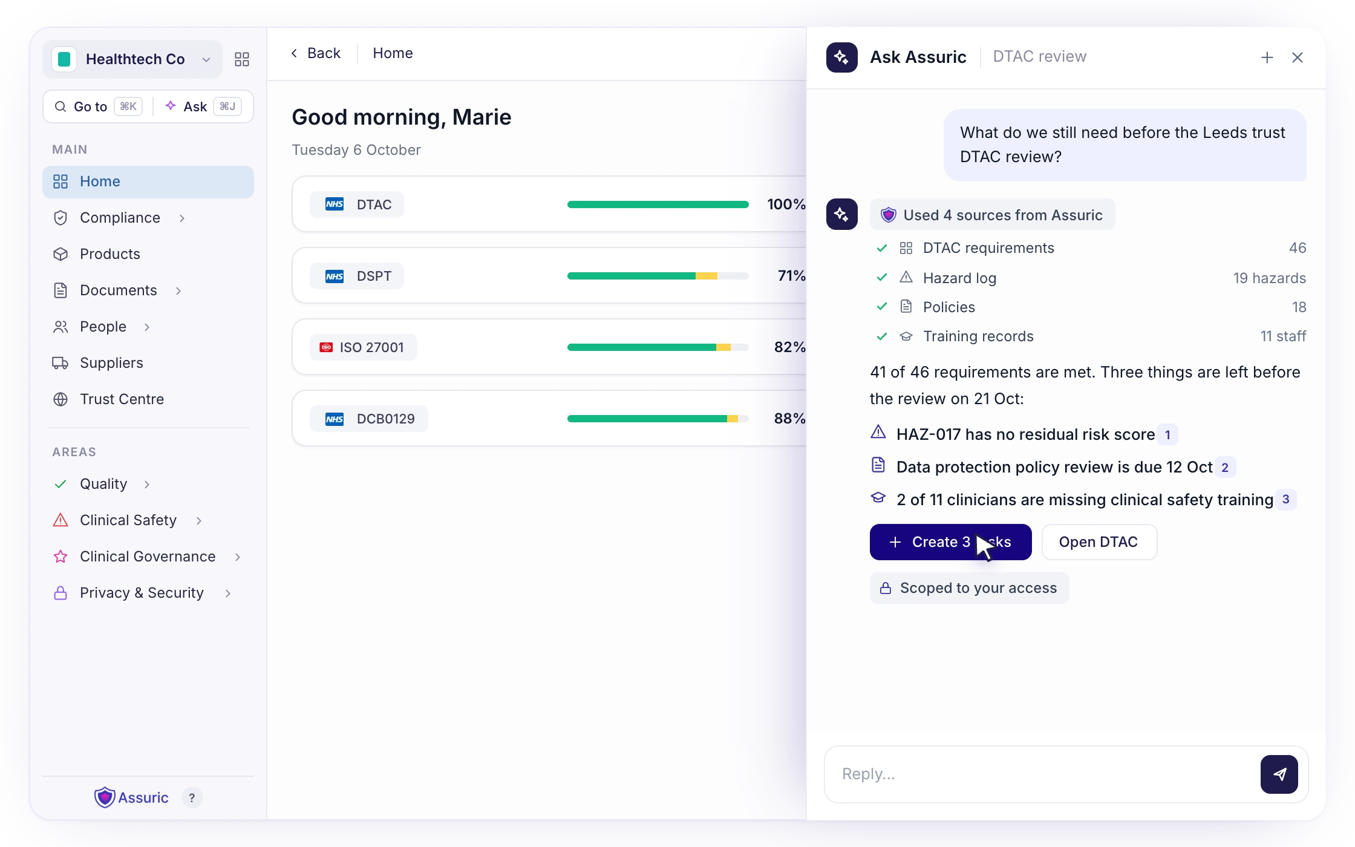
Task: Start a new chat with plus icon
Action: point(1267,57)
